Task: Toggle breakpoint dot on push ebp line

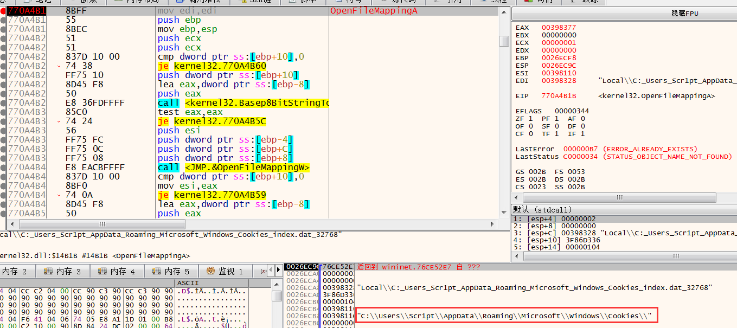Action: coord(3,20)
